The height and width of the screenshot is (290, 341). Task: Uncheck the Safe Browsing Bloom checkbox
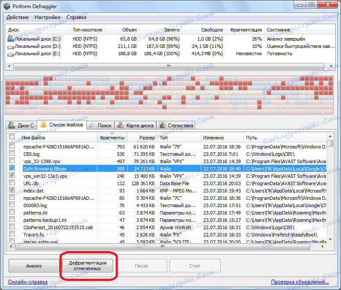[12, 168]
